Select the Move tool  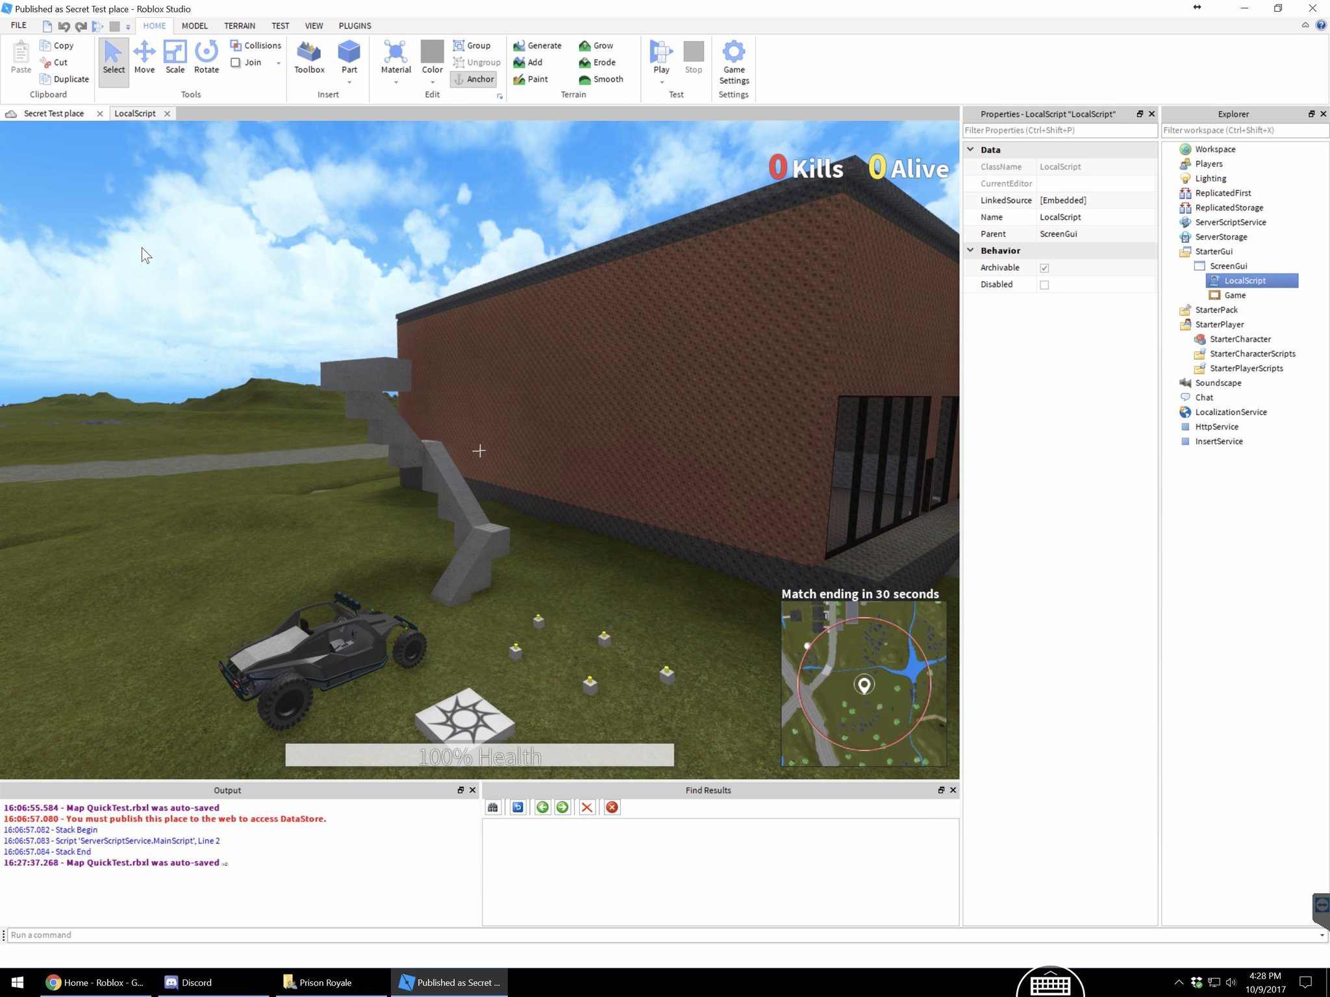[144, 57]
